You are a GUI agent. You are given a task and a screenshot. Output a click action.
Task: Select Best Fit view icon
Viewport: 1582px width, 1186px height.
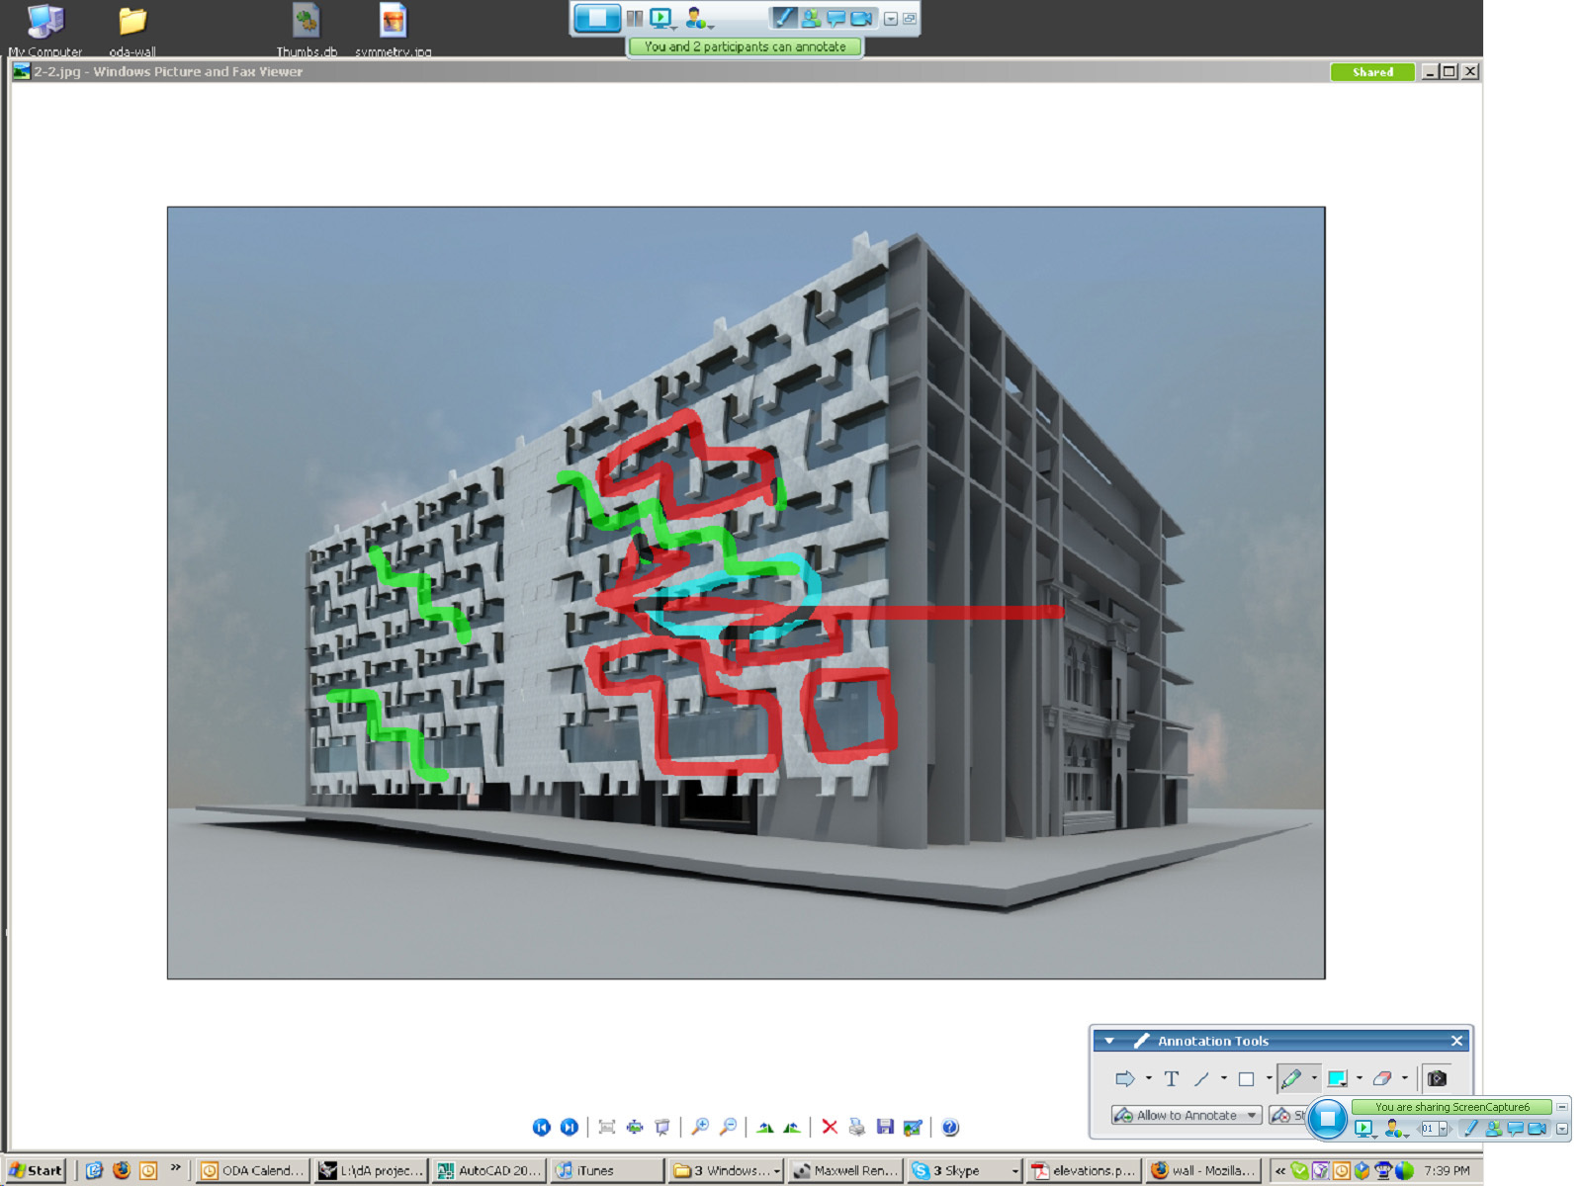607,1127
